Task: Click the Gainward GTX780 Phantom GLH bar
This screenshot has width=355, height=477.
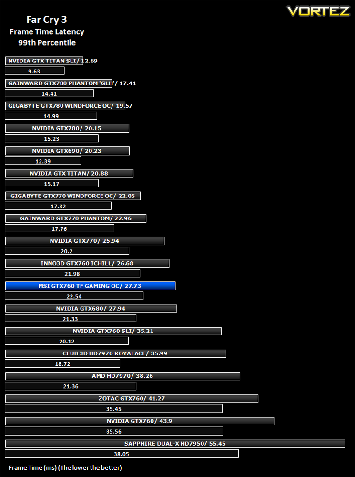Action: point(59,83)
